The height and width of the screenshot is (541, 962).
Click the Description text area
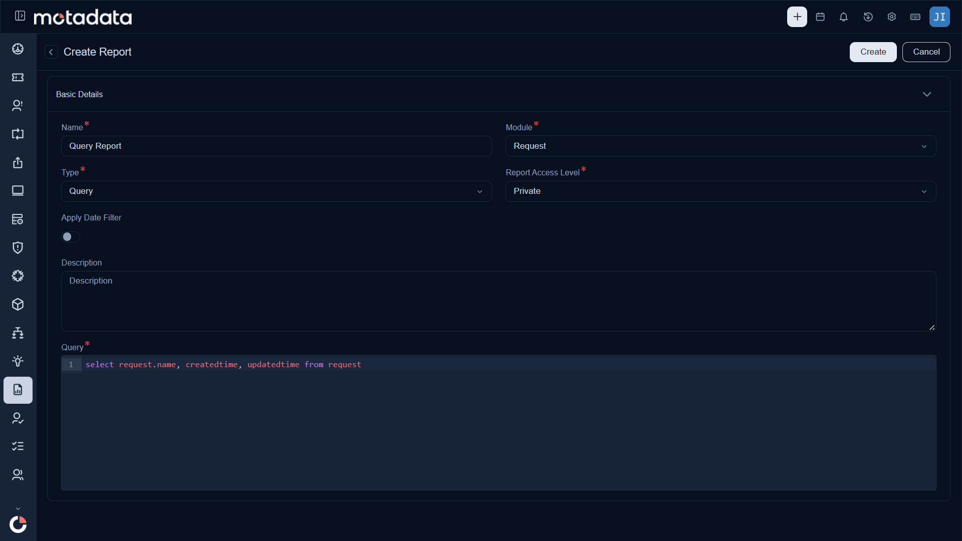[x=498, y=301]
